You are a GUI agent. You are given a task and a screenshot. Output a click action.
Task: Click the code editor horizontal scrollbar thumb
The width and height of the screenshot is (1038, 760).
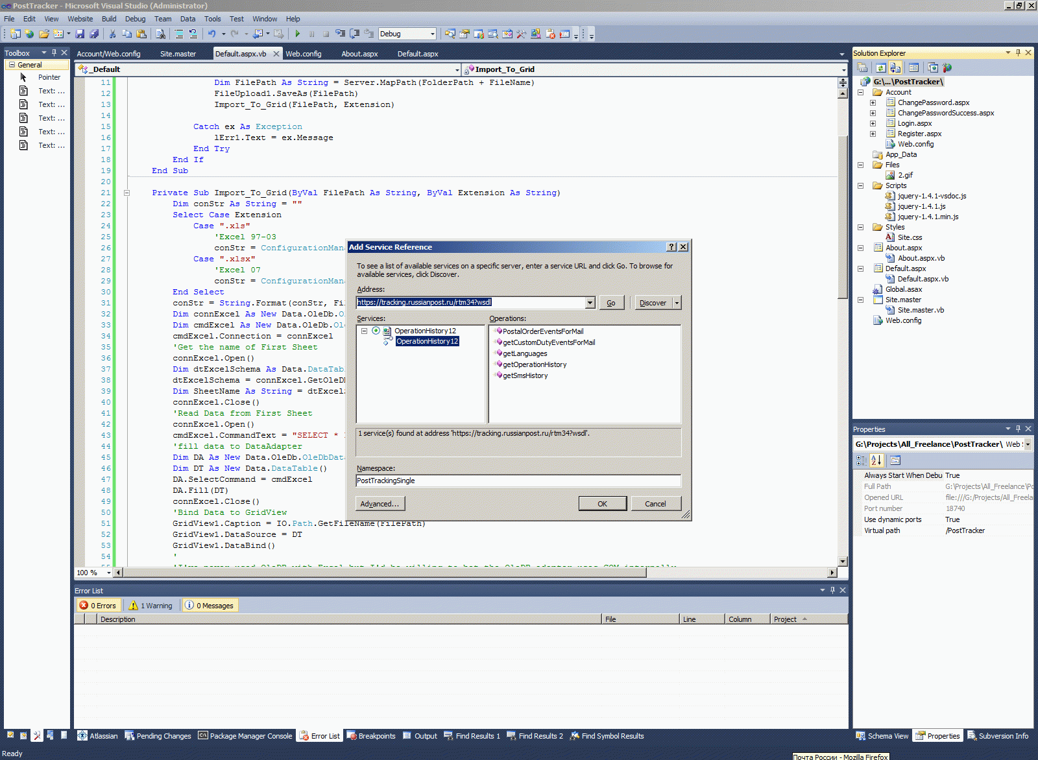tap(385, 573)
